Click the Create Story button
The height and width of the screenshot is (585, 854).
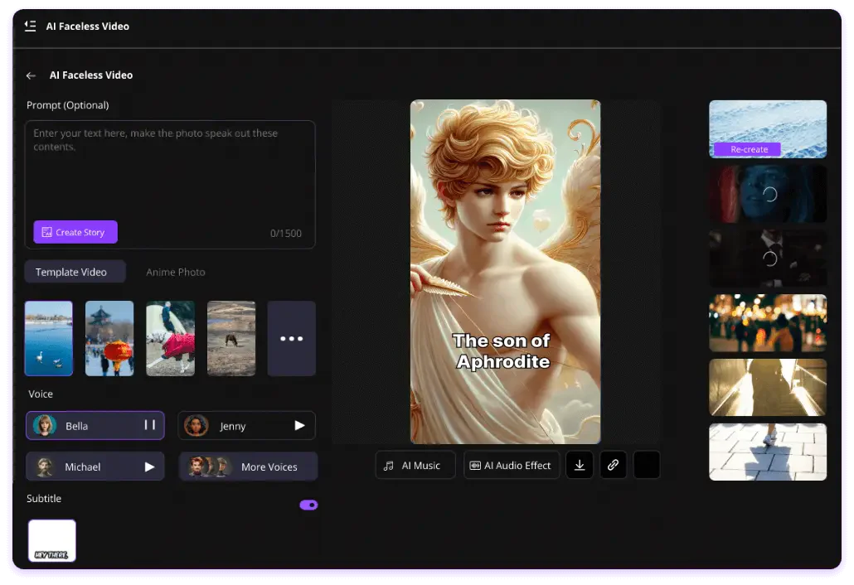pos(75,232)
